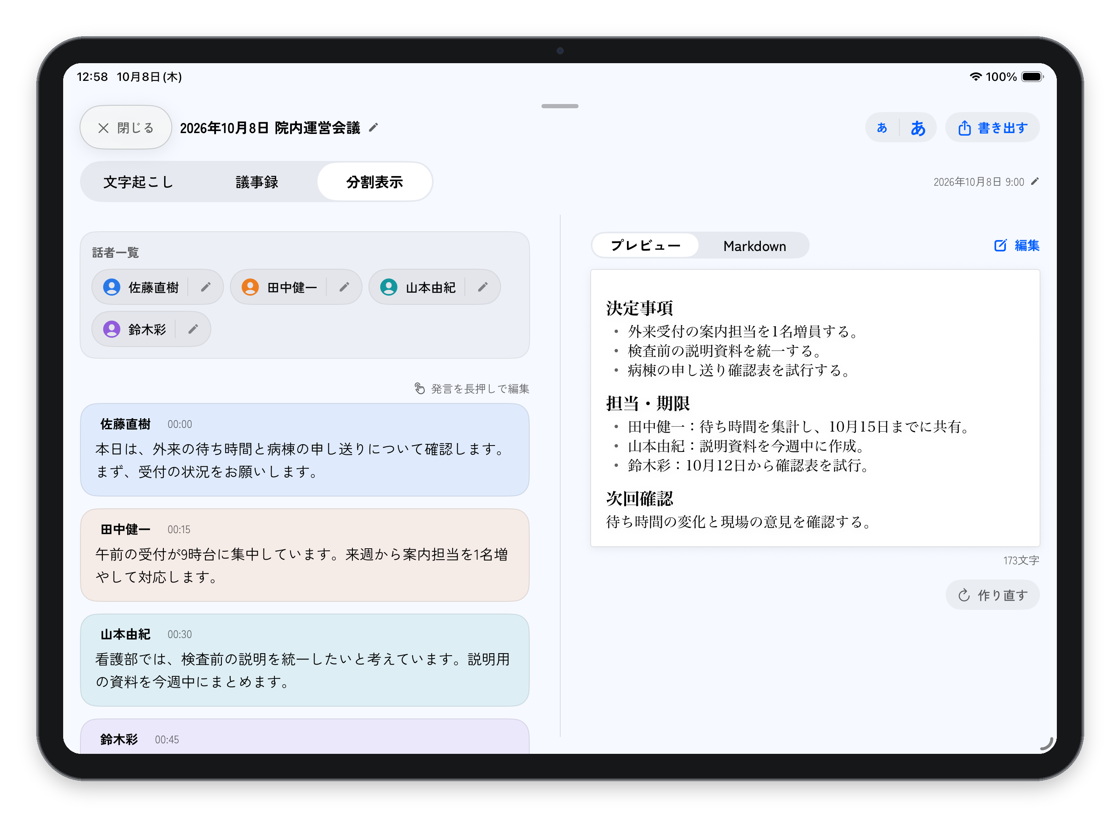Click bullet 外来受付の案内担当を1名増員する。
The width and height of the screenshot is (1120, 817).
pos(743,331)
